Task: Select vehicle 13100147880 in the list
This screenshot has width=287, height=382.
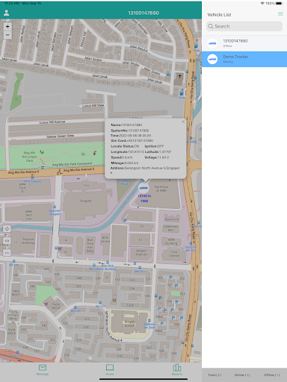Action: (244, 43)
